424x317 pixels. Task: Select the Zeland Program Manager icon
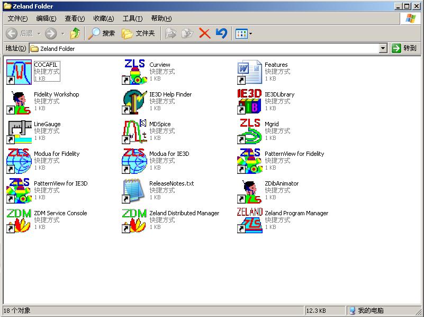[250, 221]
